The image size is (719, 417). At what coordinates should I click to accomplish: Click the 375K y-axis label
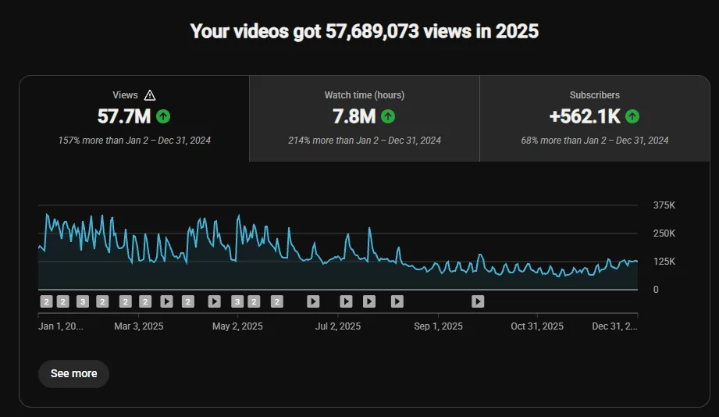(664, 205)
